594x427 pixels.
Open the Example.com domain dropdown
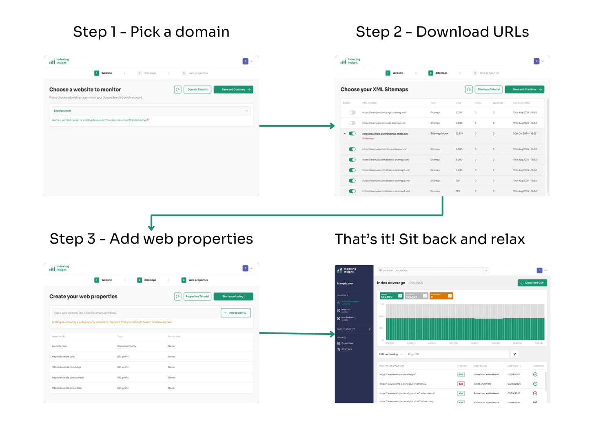151,111
